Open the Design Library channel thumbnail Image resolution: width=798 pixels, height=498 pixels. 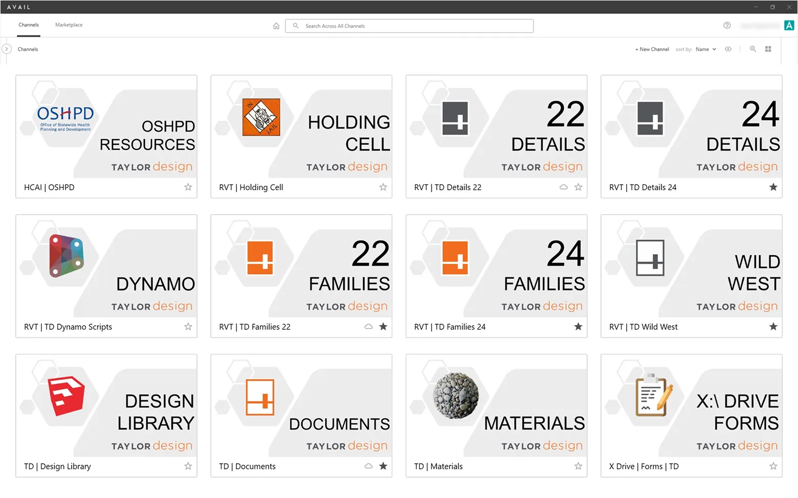point(106,406)
